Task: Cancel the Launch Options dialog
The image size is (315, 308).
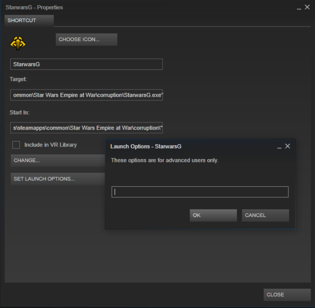Action: click(265, 215)
